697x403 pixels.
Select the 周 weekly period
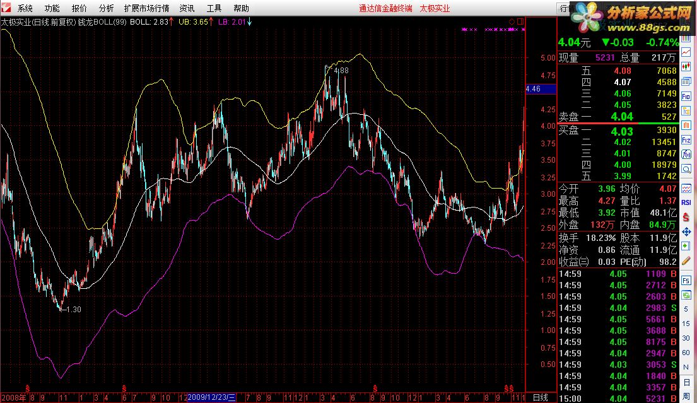(x=686, y=396)
